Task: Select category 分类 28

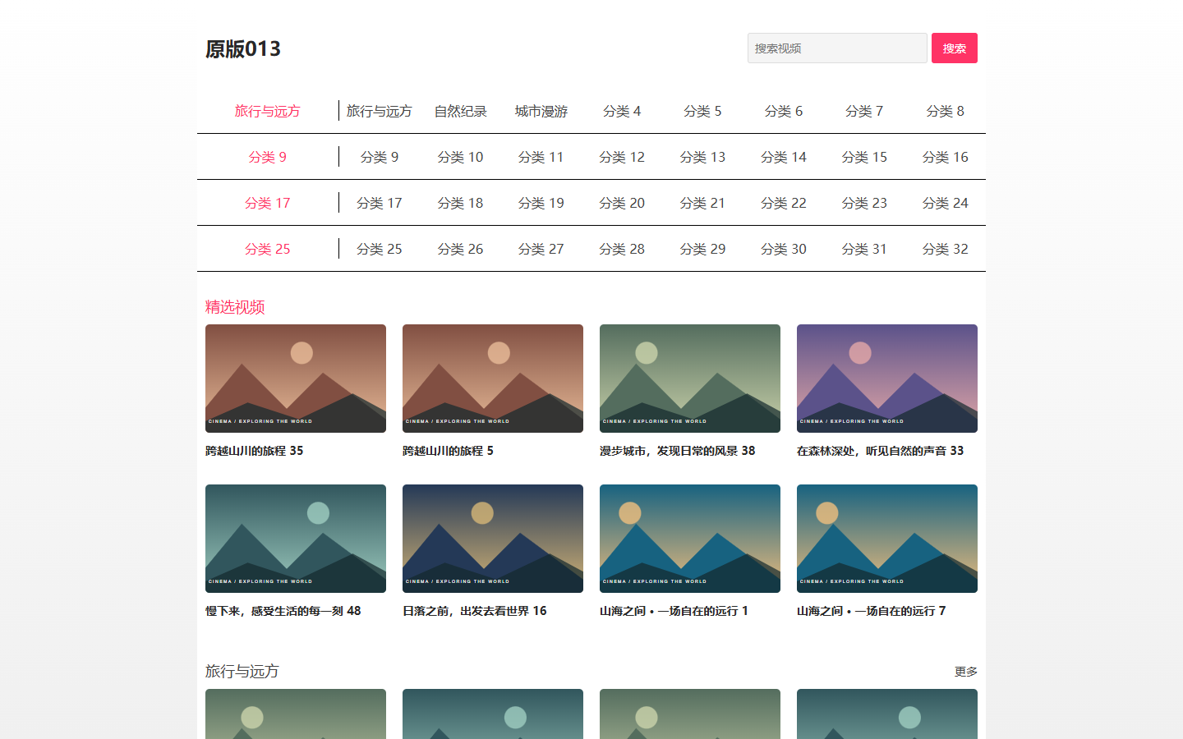Action: click(622, 249)
